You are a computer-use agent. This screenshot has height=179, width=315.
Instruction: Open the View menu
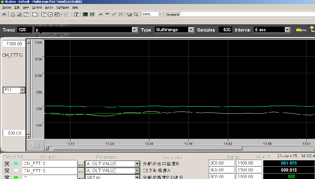coord(26,7)
